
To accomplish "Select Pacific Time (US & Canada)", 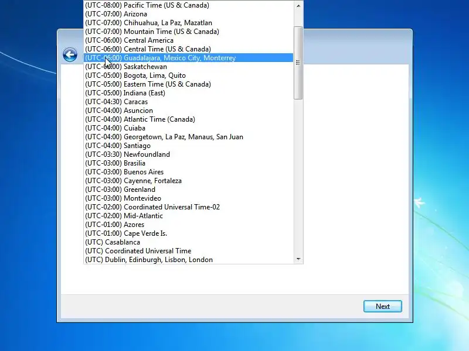I will [188, 5].
